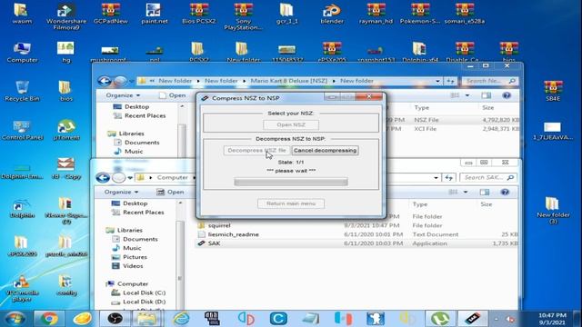
Task: Click the decompression progress bar
Action: (291, 182)
